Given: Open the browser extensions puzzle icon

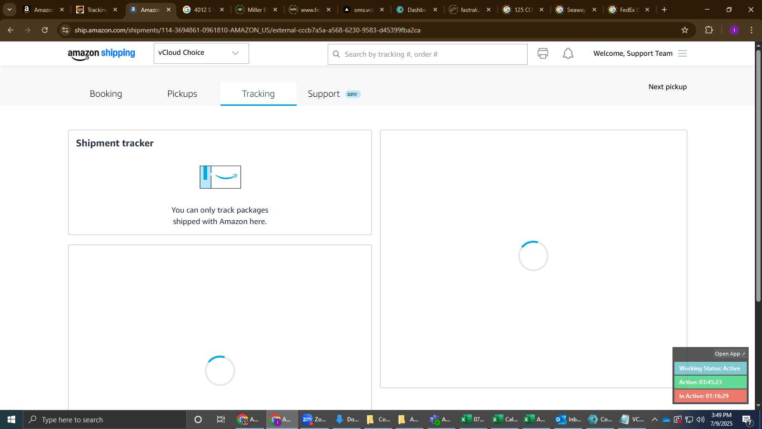Looking at the screenshot, I should pos(709,30).
